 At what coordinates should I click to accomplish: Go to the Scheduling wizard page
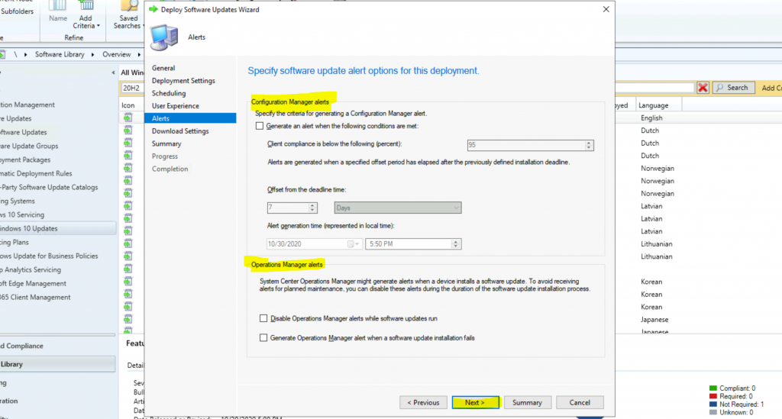[x=169, y=93]
